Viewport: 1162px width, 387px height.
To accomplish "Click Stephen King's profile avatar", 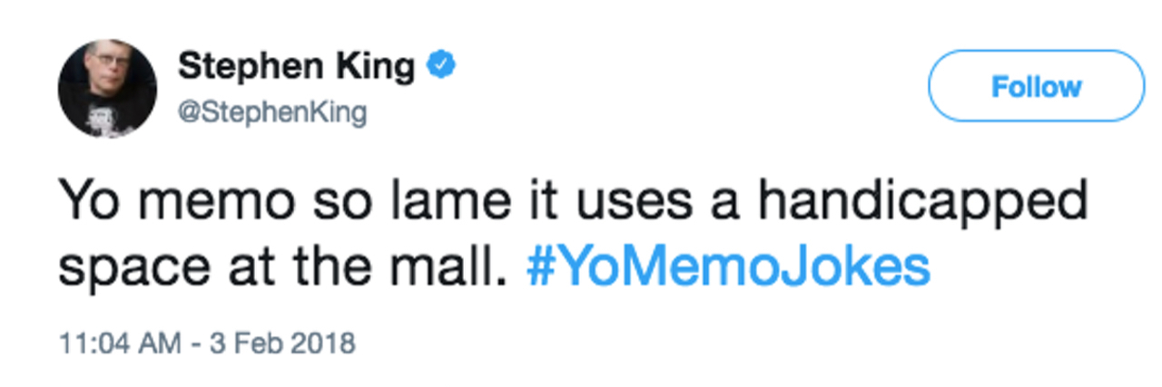I will click(x=107, y=89).
